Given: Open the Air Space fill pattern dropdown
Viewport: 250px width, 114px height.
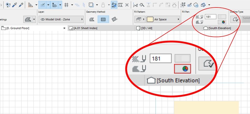Looking at the screenshot, I should coord(163,19).
